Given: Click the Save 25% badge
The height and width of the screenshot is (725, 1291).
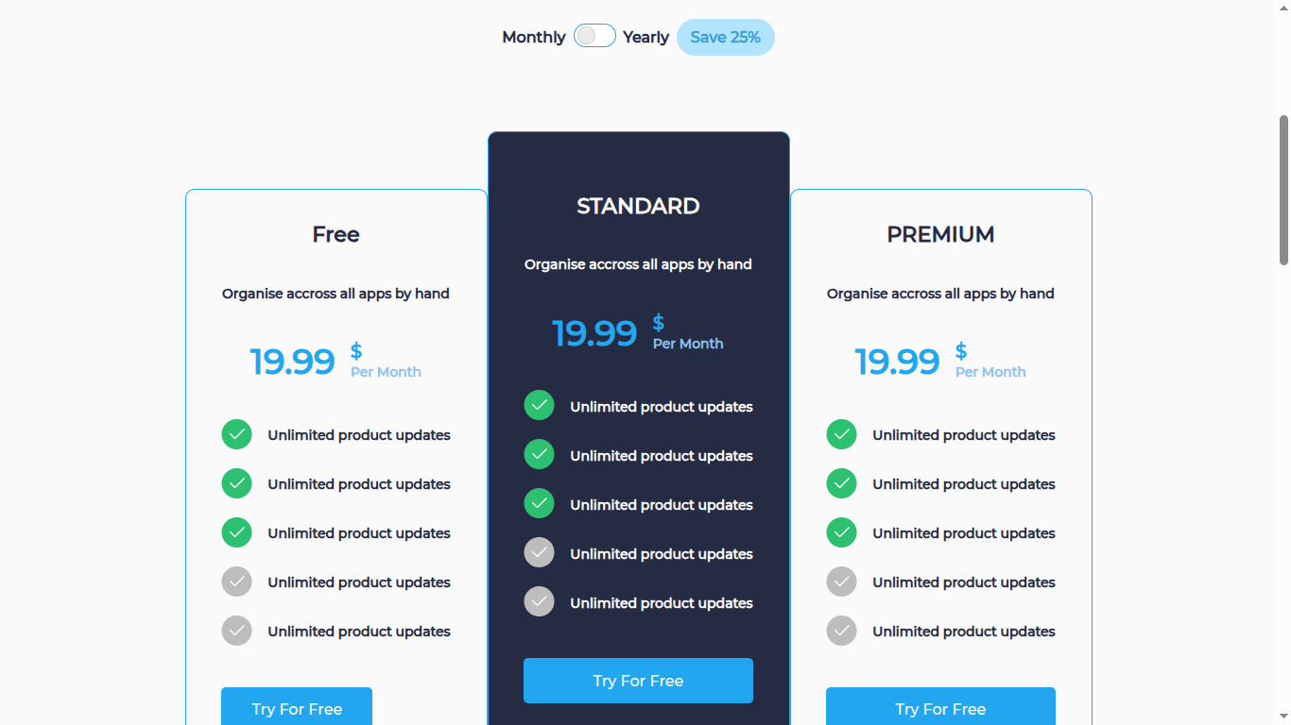Looking at the screenshot, I should pos(725,38).
